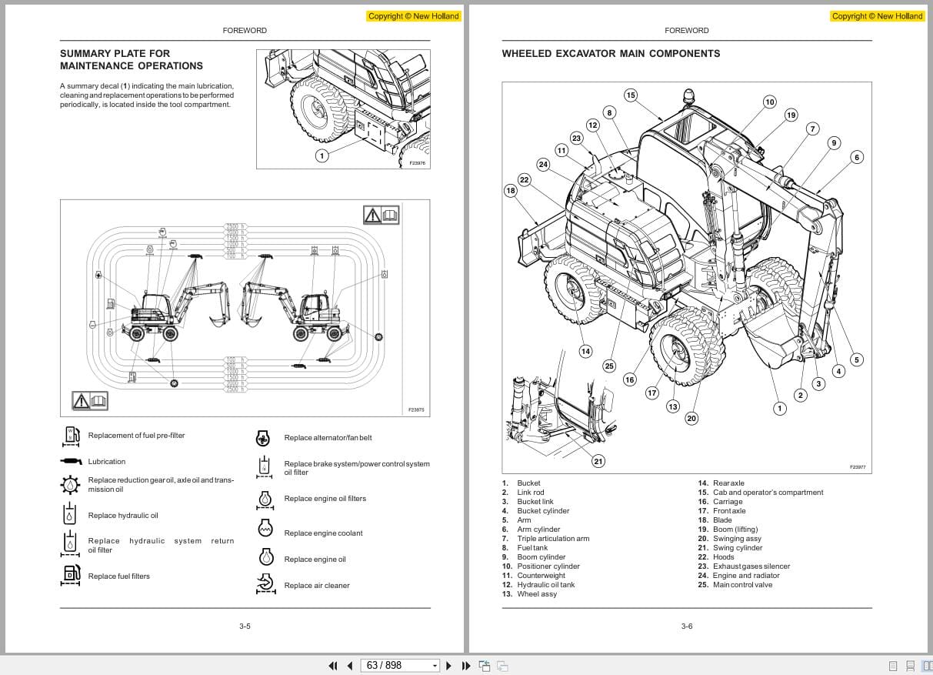
Task: Go to the previous page
Action: (350, 666)
